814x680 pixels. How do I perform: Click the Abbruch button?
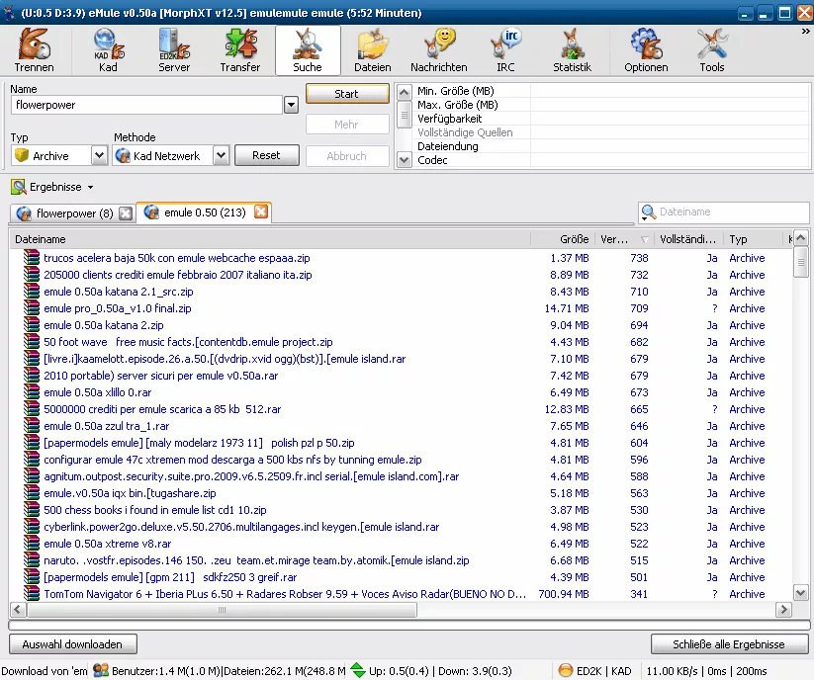pos(347,156)
